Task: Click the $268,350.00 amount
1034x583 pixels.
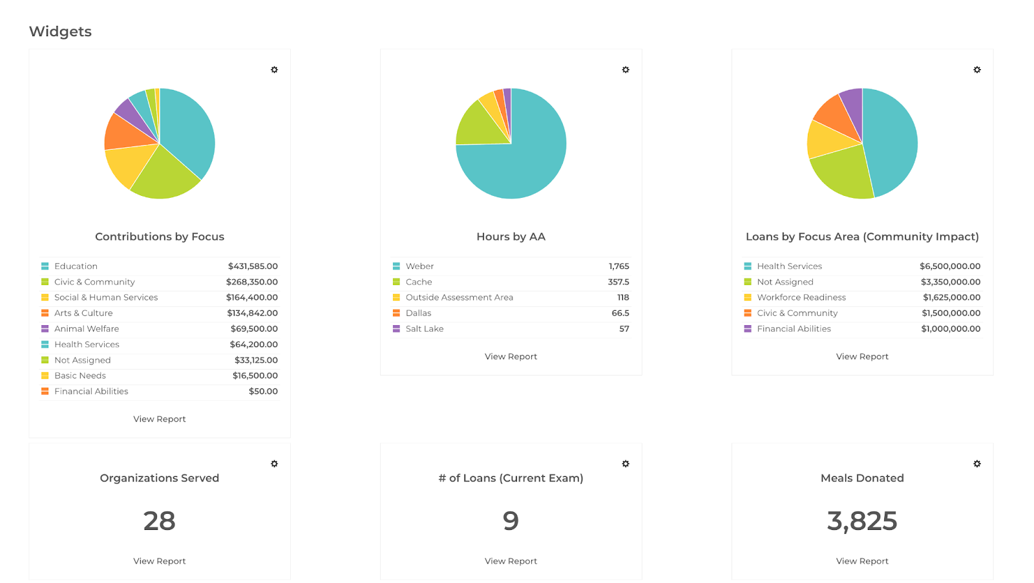Action: [252, 282]
